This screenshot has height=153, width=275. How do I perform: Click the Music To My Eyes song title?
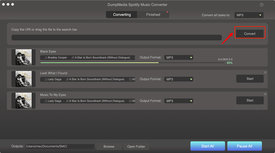(x=53, y=95)
